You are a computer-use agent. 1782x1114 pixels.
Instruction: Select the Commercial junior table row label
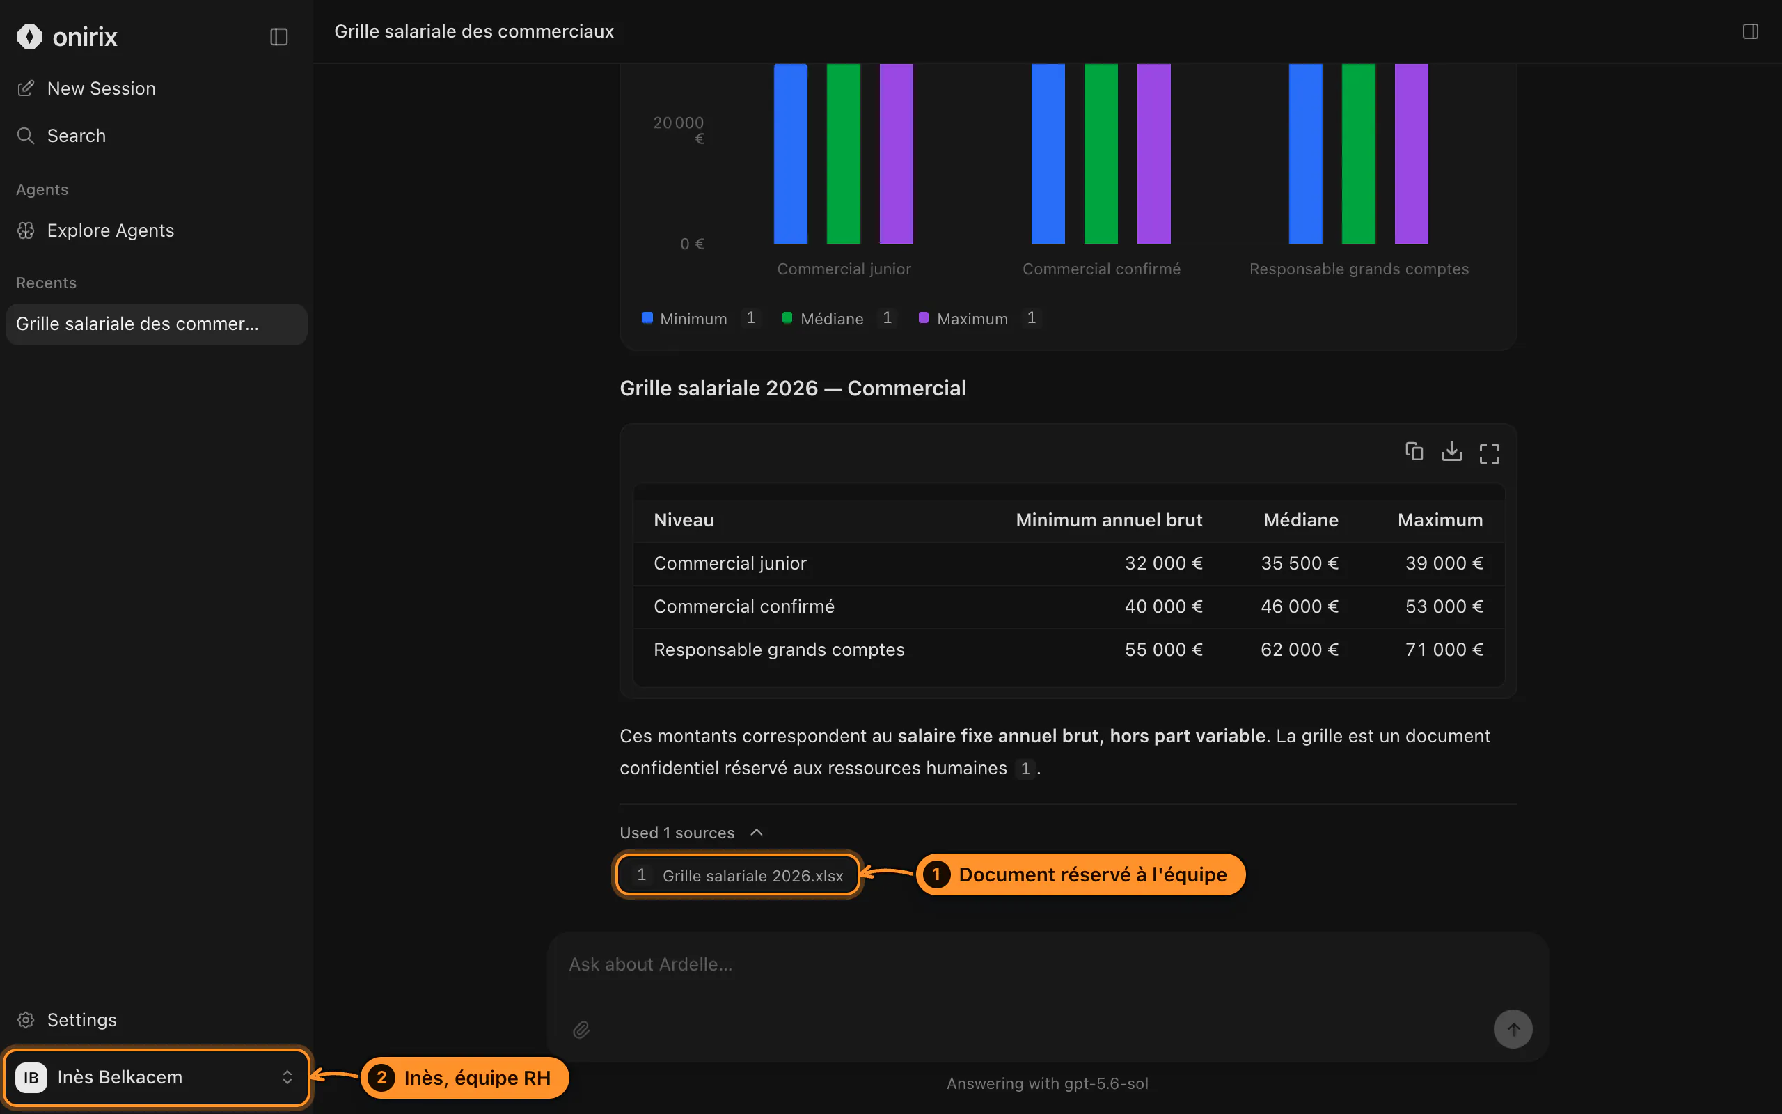tap(730, 564)
